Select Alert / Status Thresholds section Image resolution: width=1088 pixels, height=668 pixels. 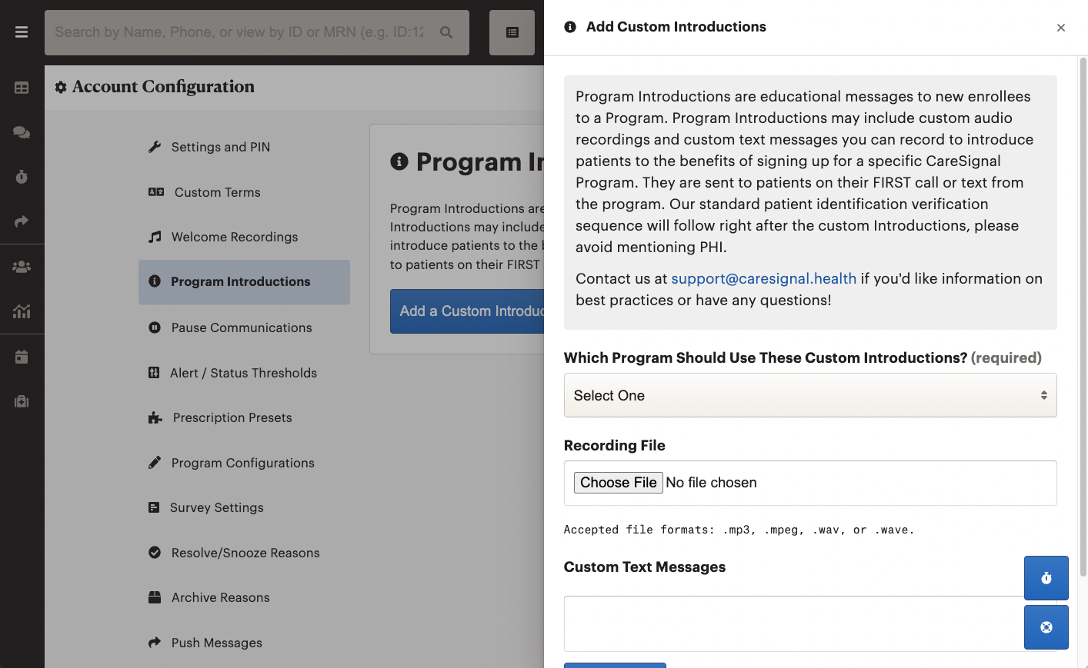pos(245,373)
